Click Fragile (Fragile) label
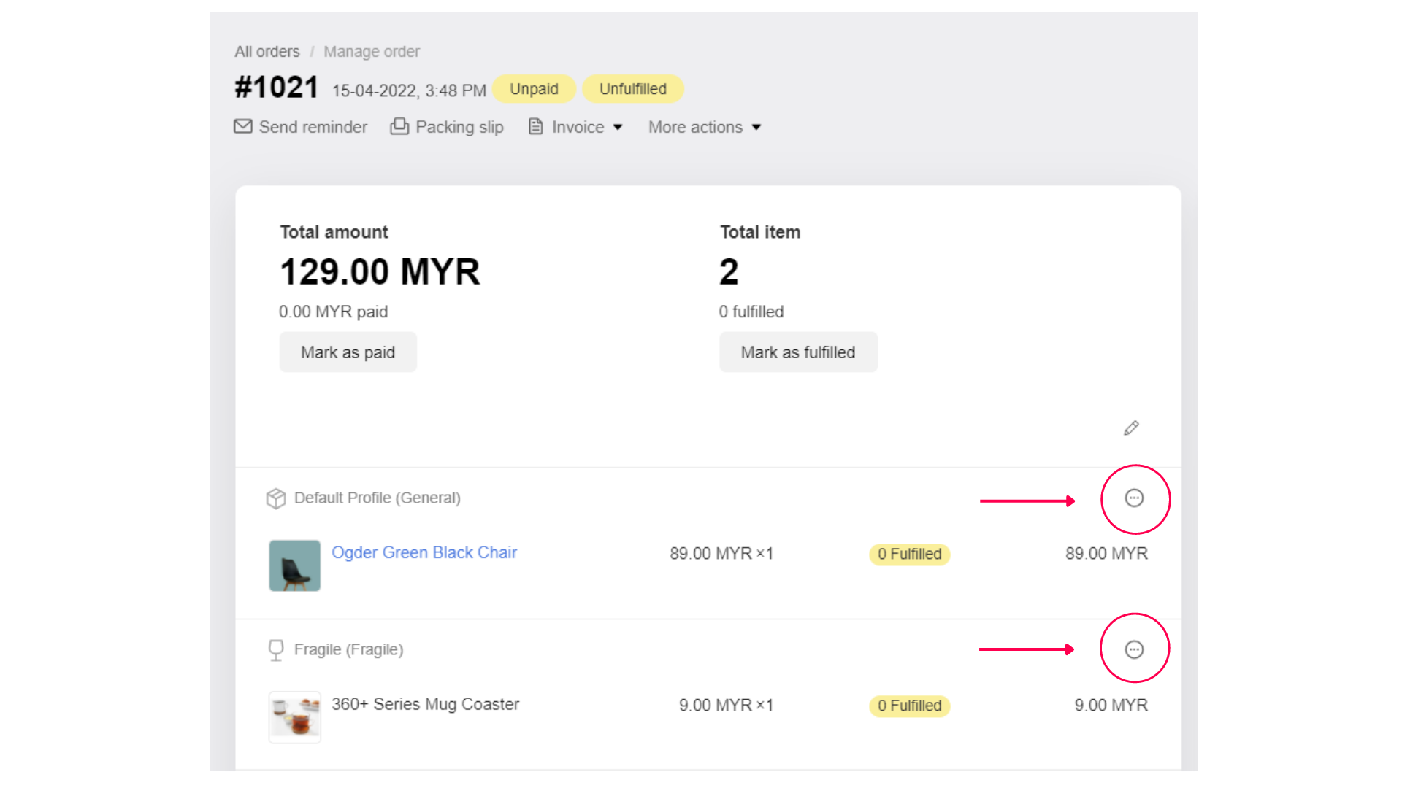The width and height of the screenshot is (1402, 788). click(x=348, y=649)
